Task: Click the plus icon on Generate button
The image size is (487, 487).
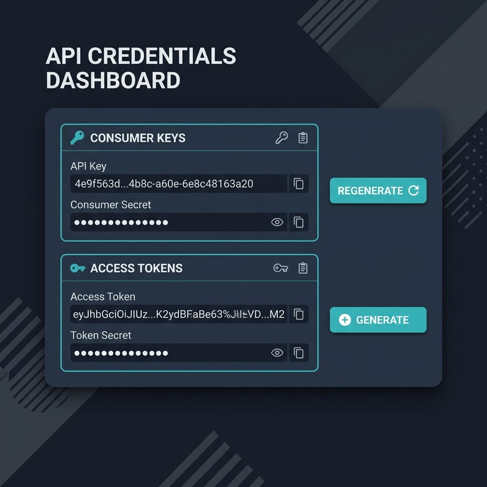Action: (x=345, y=320)
